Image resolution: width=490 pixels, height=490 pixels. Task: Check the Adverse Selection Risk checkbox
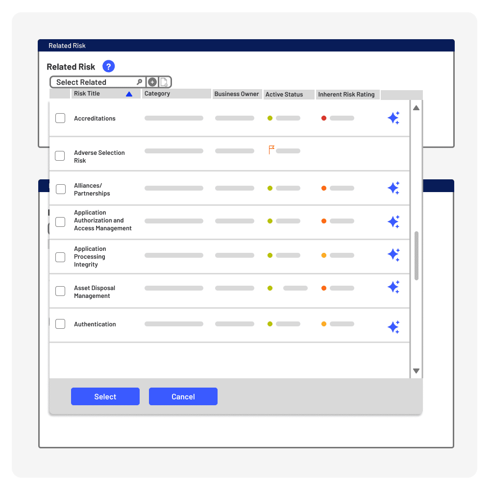coord(60,156)
